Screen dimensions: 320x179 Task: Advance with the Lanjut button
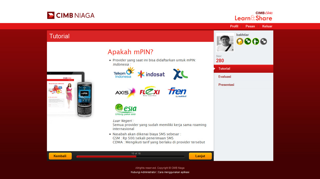[x=200, y=156]
